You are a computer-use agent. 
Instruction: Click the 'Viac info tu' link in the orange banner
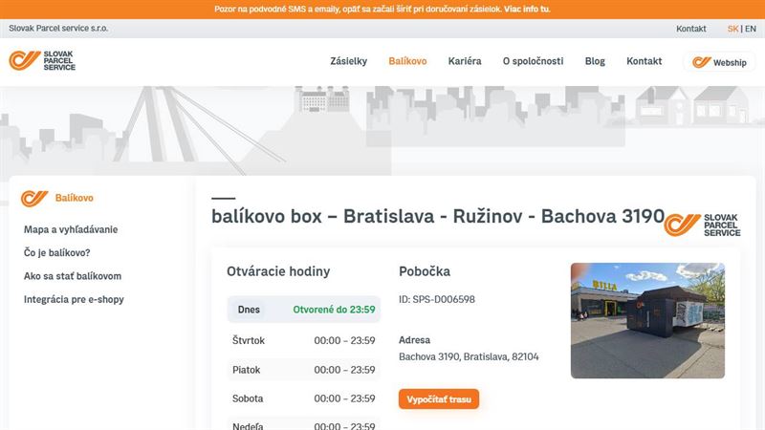click(527, 9)
